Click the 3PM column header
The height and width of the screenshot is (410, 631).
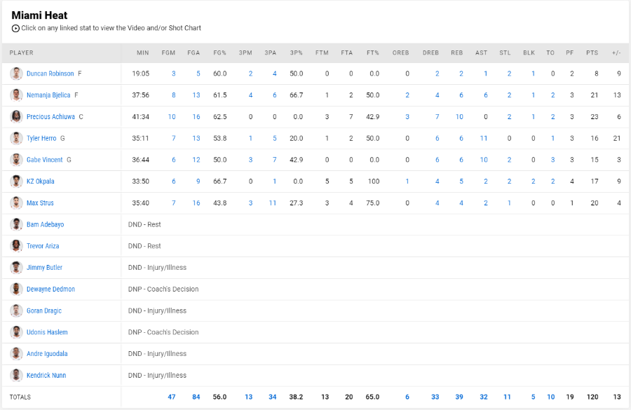(x=245, y=53)
